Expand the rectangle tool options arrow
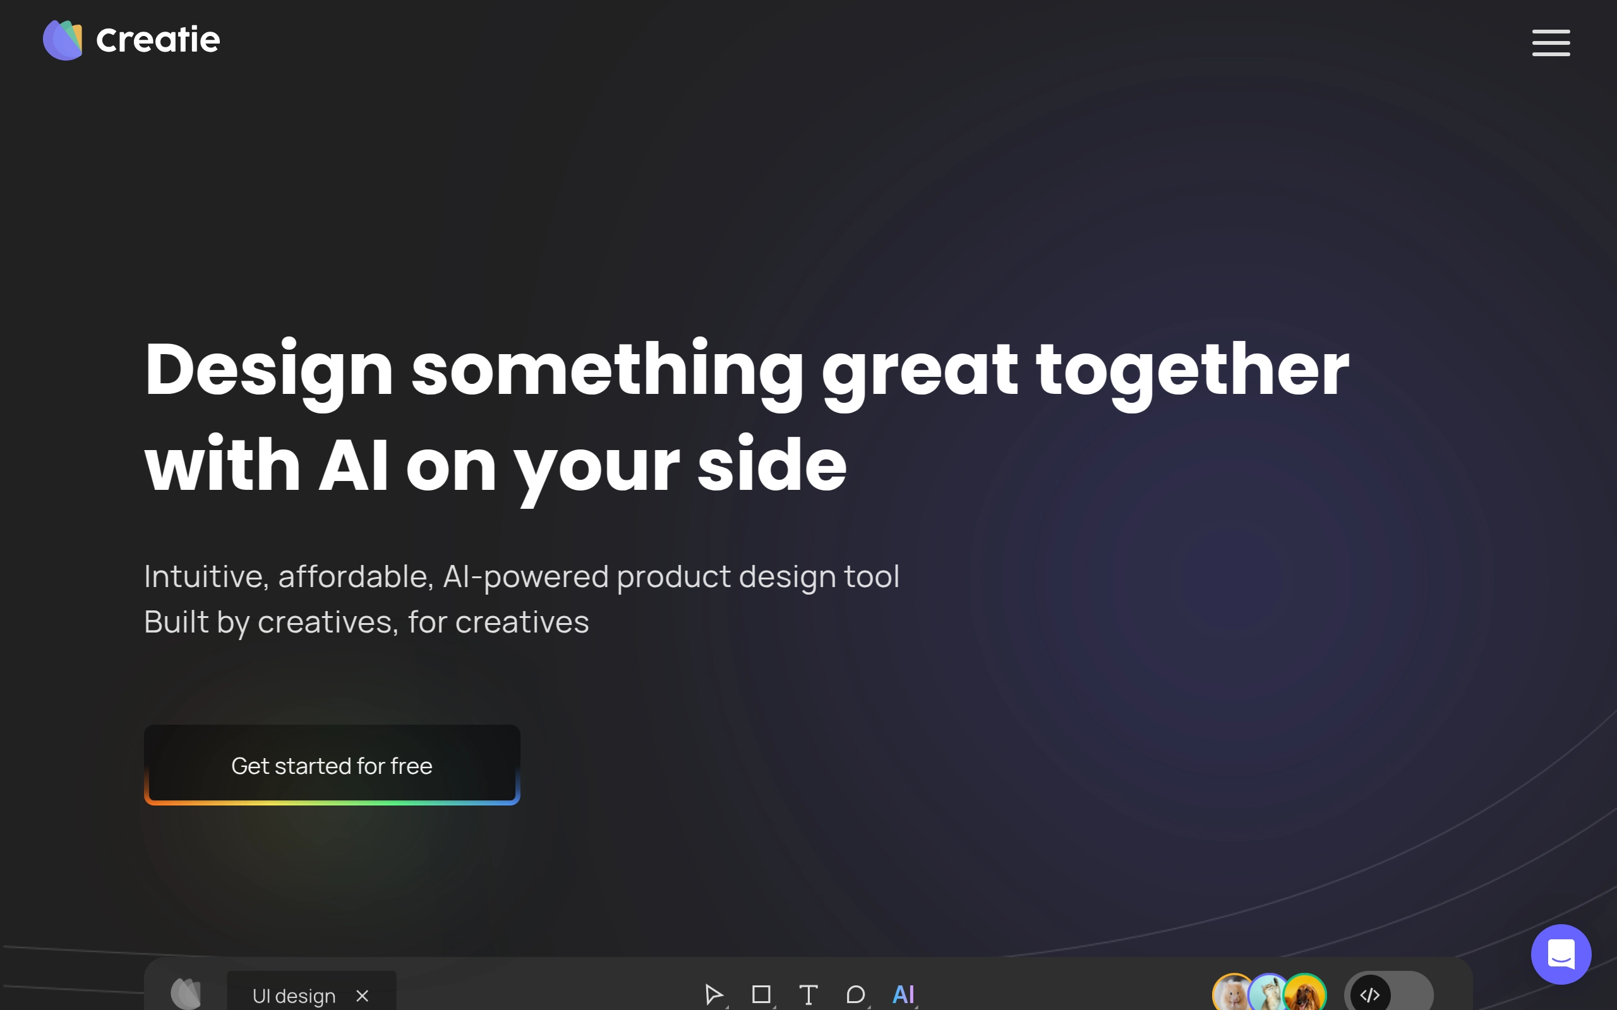Image resolution: width=1617 pixels, height=1010 pixels. coord(774,1006)
